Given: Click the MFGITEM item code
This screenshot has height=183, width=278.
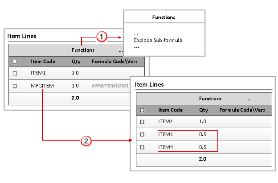Looking at the screenshot, I should [x=42, y=86].
